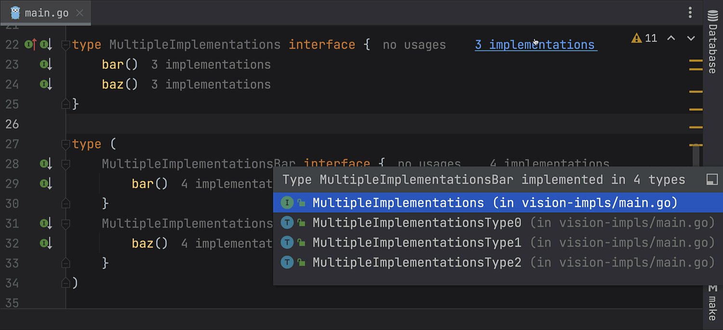
Task: Click the gutter implementation icon on line 32
Action: [46, 243]
